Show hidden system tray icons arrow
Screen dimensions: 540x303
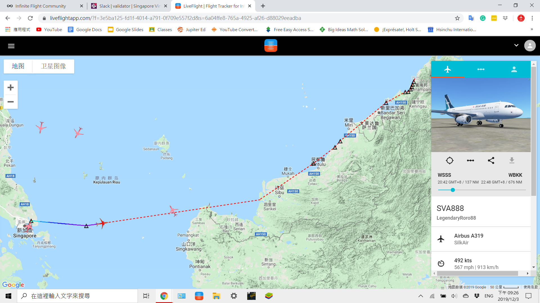[x=420, y=296]
